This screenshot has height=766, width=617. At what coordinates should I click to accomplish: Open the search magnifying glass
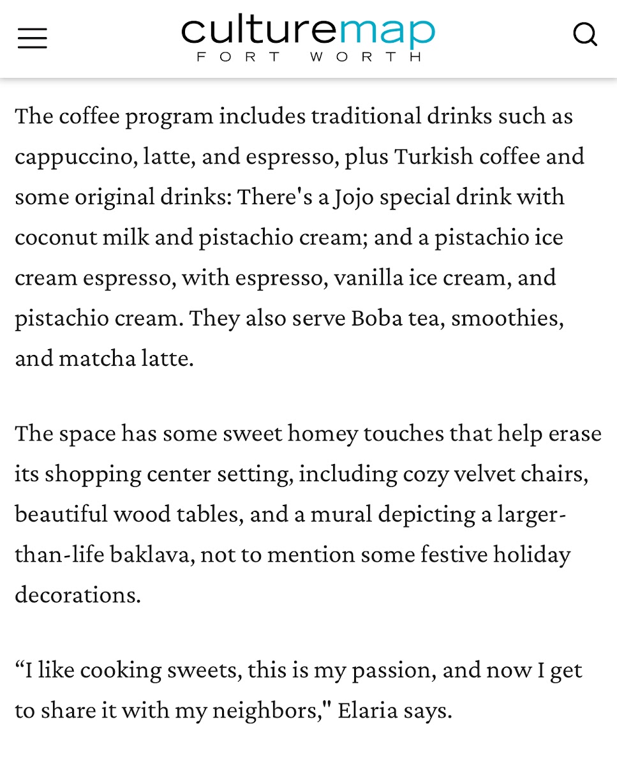[584, 34]
